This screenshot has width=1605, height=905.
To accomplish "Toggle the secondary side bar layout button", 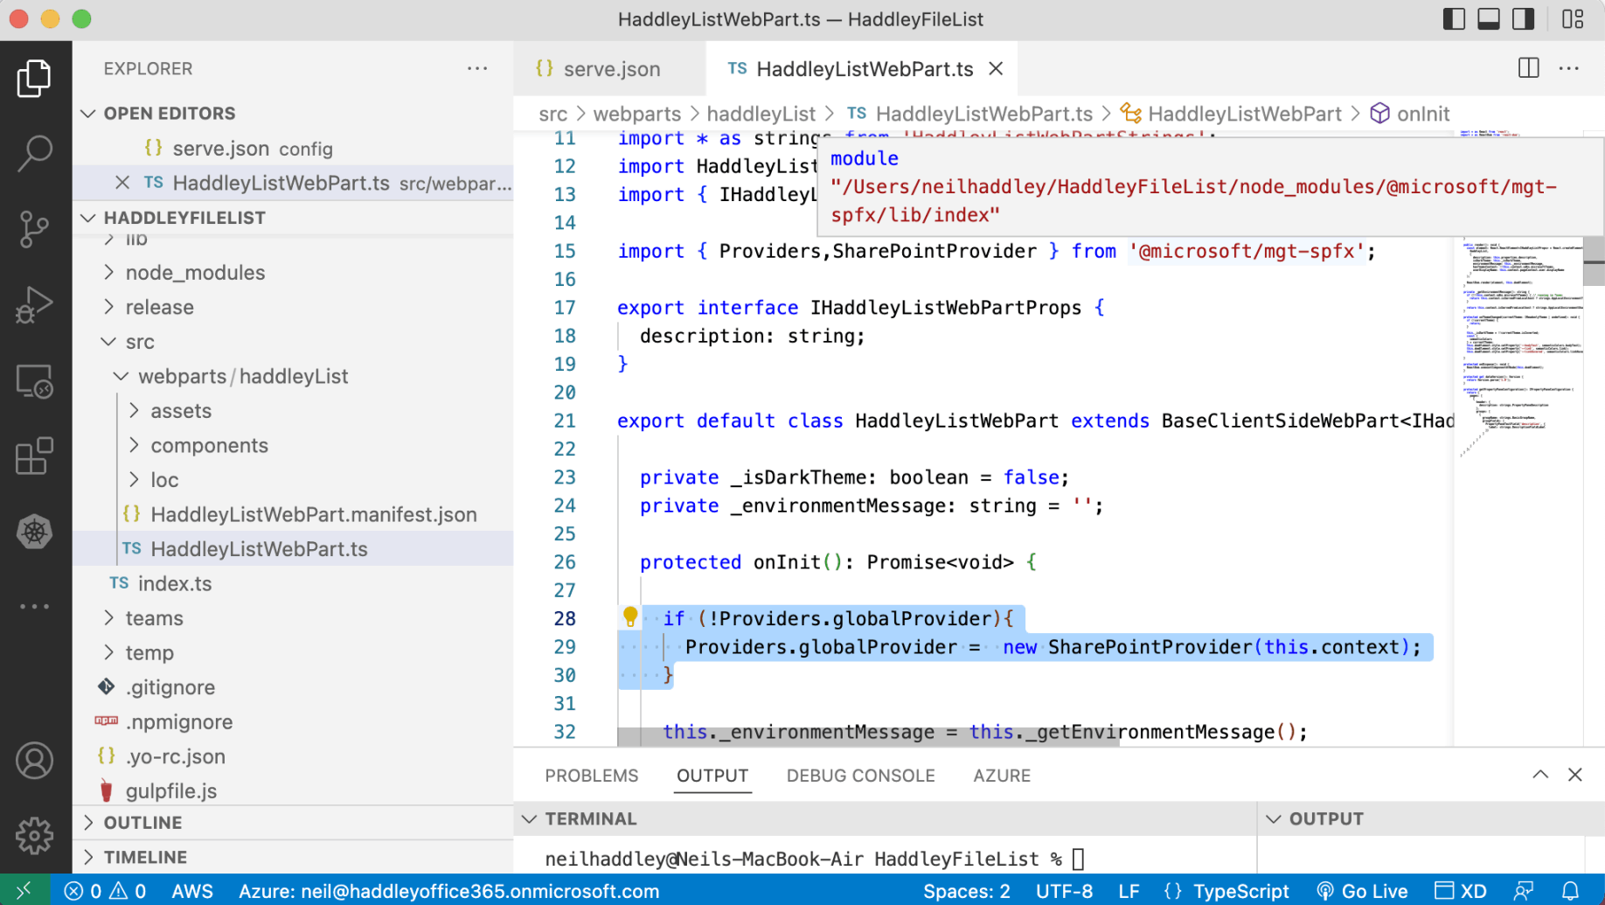I will [x=1524, y=19].
